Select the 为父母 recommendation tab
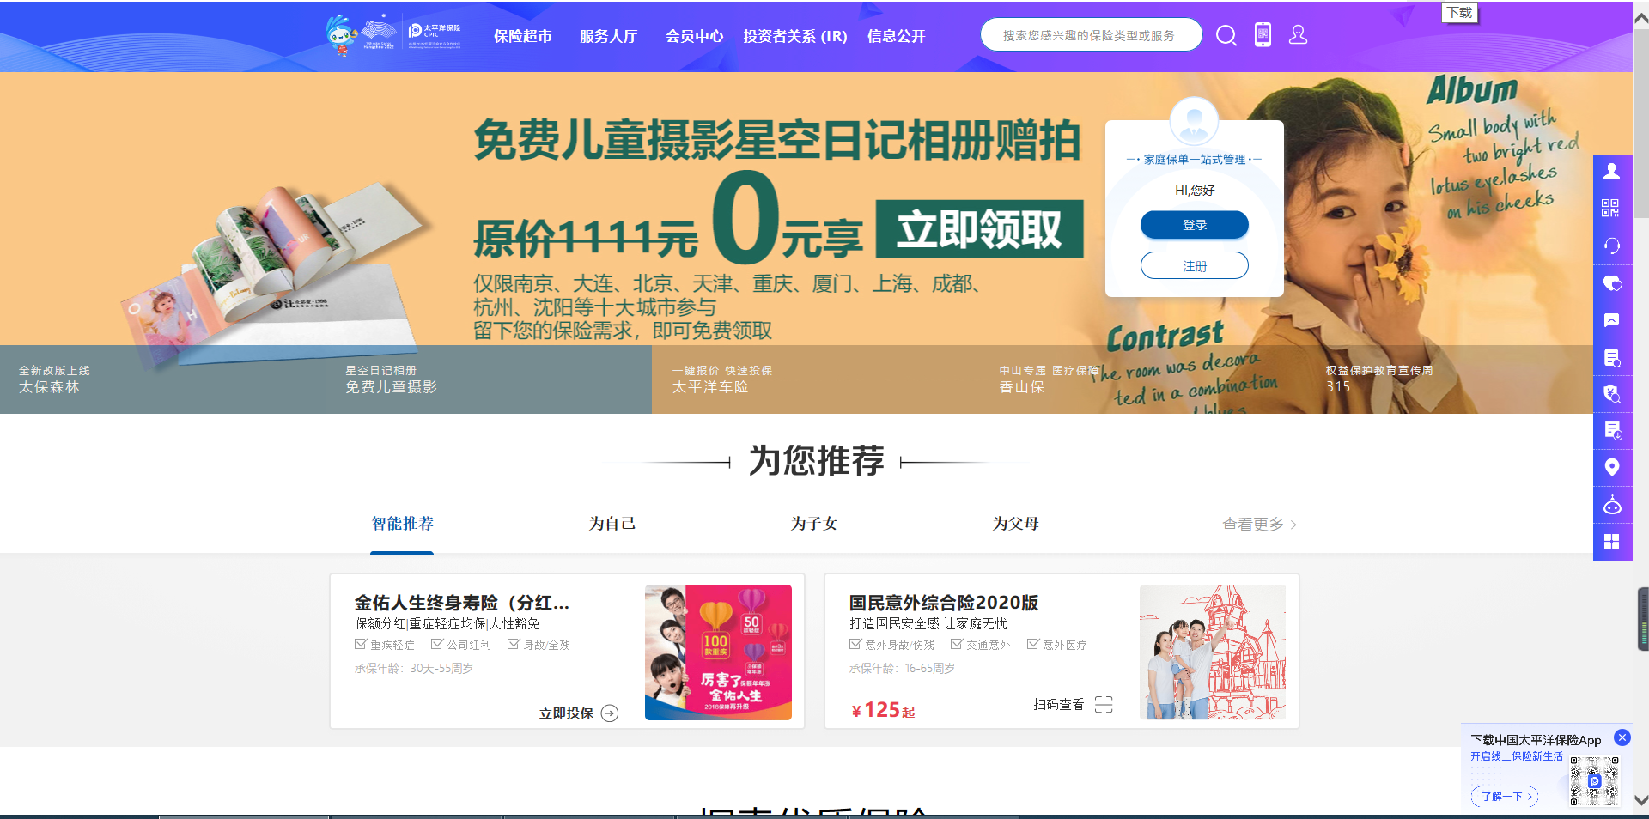Screen dimensions: 1649x819 coord(1015,524)
